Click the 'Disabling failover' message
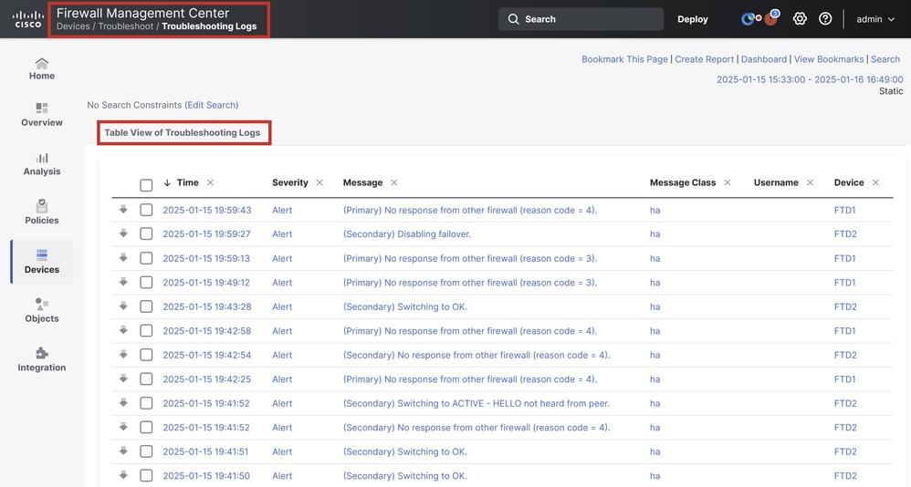This screenshot has height=487, width=911. click(407, 233)
